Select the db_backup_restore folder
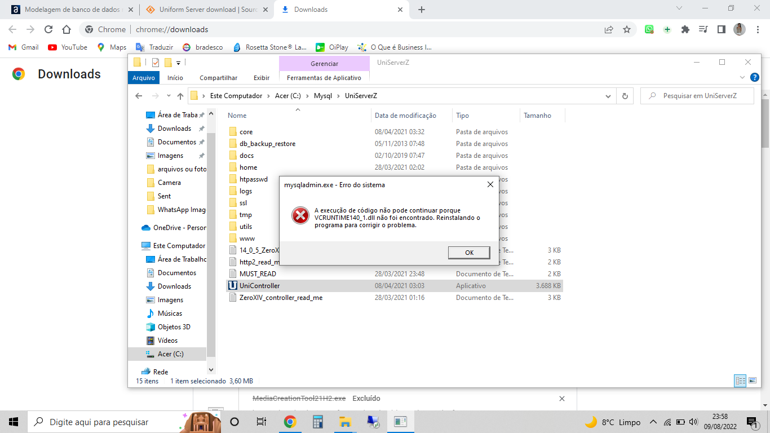 tap(395, 143)
